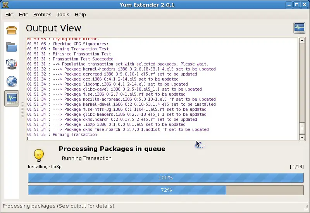Open the Tools menu

(63, 15)
